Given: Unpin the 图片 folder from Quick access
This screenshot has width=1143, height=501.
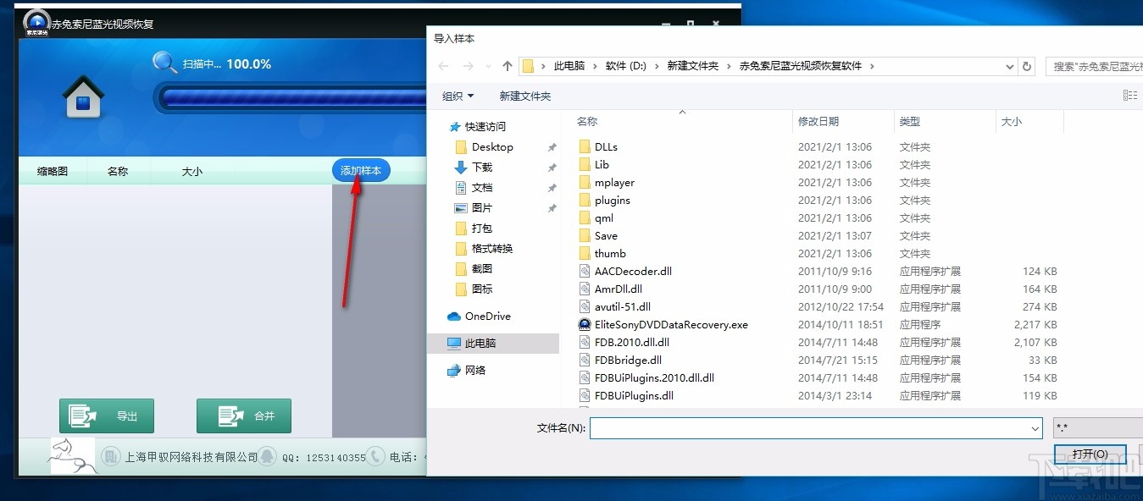Looking at the screenshot, I should [552, 207].
